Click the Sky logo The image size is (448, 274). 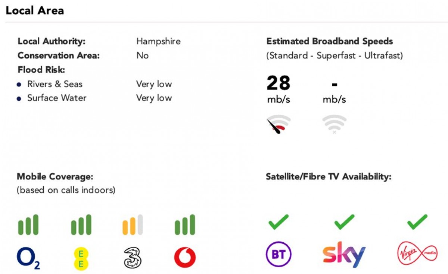(x=344, y=255)
